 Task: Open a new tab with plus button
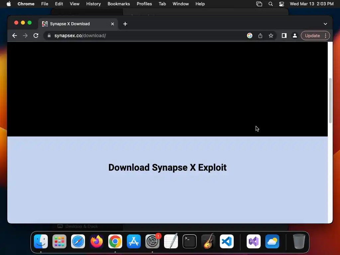coord(125,24)
